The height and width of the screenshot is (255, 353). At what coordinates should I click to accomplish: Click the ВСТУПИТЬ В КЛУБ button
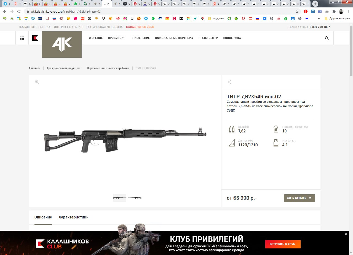(x=283, y=244)
